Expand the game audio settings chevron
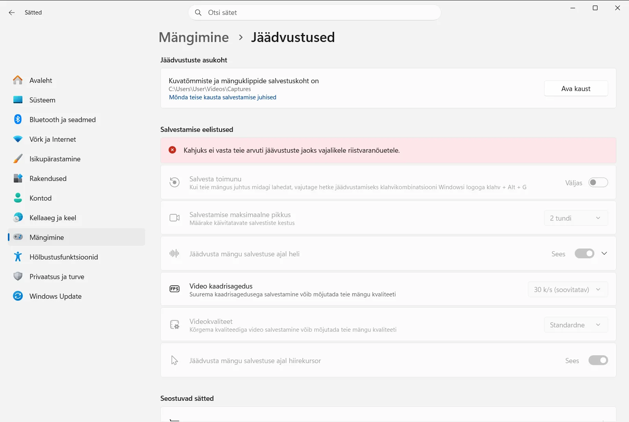 coord(604,254)
